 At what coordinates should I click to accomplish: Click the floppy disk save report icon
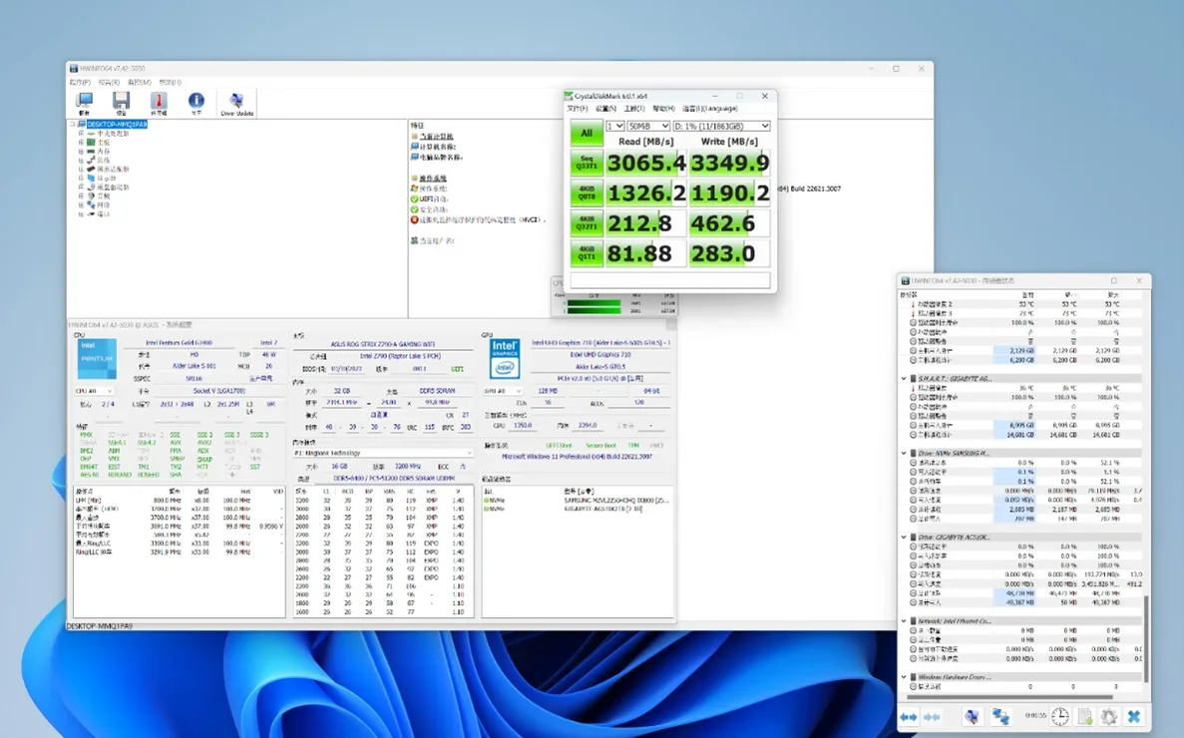point(121,102)
